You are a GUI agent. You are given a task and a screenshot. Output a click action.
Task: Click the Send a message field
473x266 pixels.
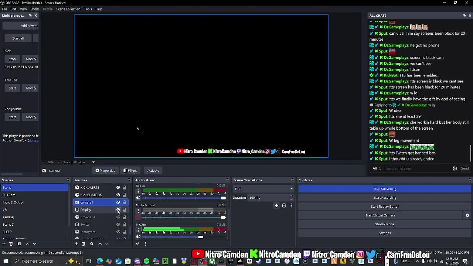[418, 168]
